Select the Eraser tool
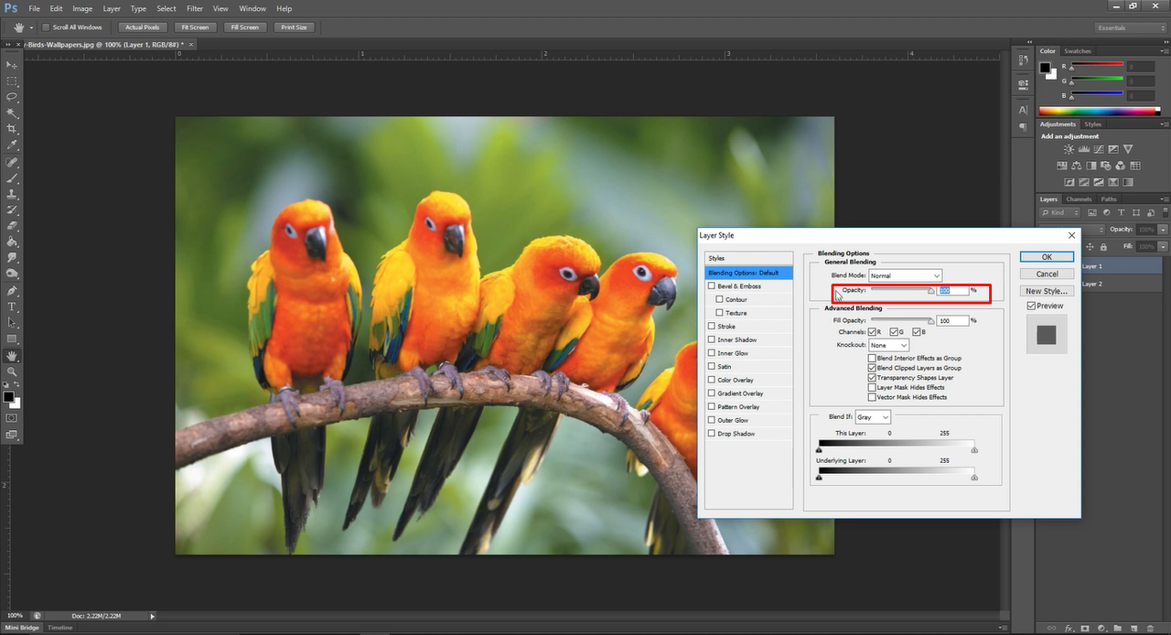Viewport: 1171px width, 635px height. tap(12, 225)
